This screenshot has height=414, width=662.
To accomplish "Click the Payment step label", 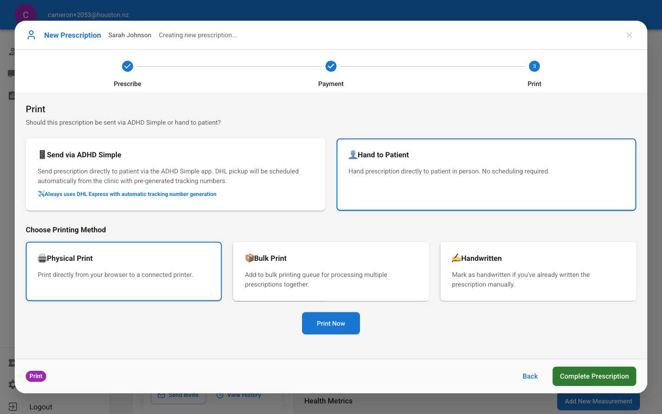I will point(331,84).
